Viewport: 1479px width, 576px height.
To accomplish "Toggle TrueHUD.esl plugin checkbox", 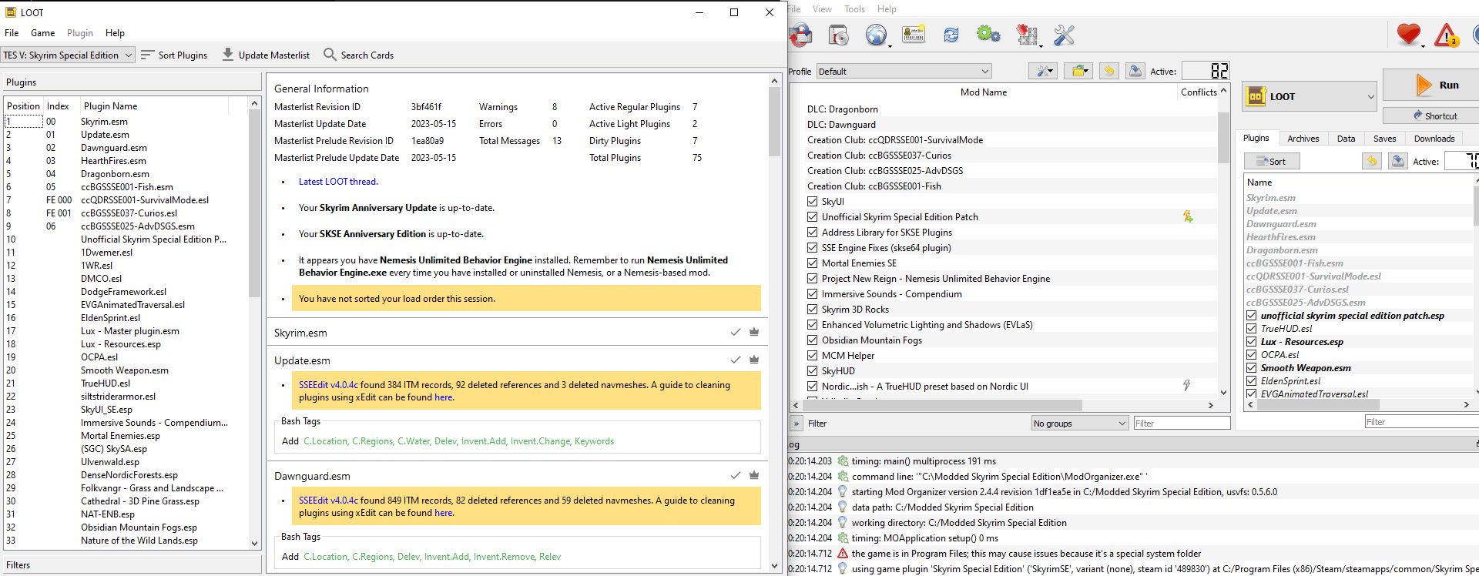I will [1252, 329].
